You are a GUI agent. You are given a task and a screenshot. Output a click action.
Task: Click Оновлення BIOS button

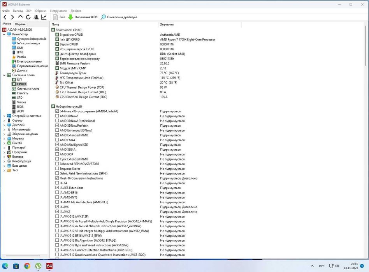tap(83, 17)
